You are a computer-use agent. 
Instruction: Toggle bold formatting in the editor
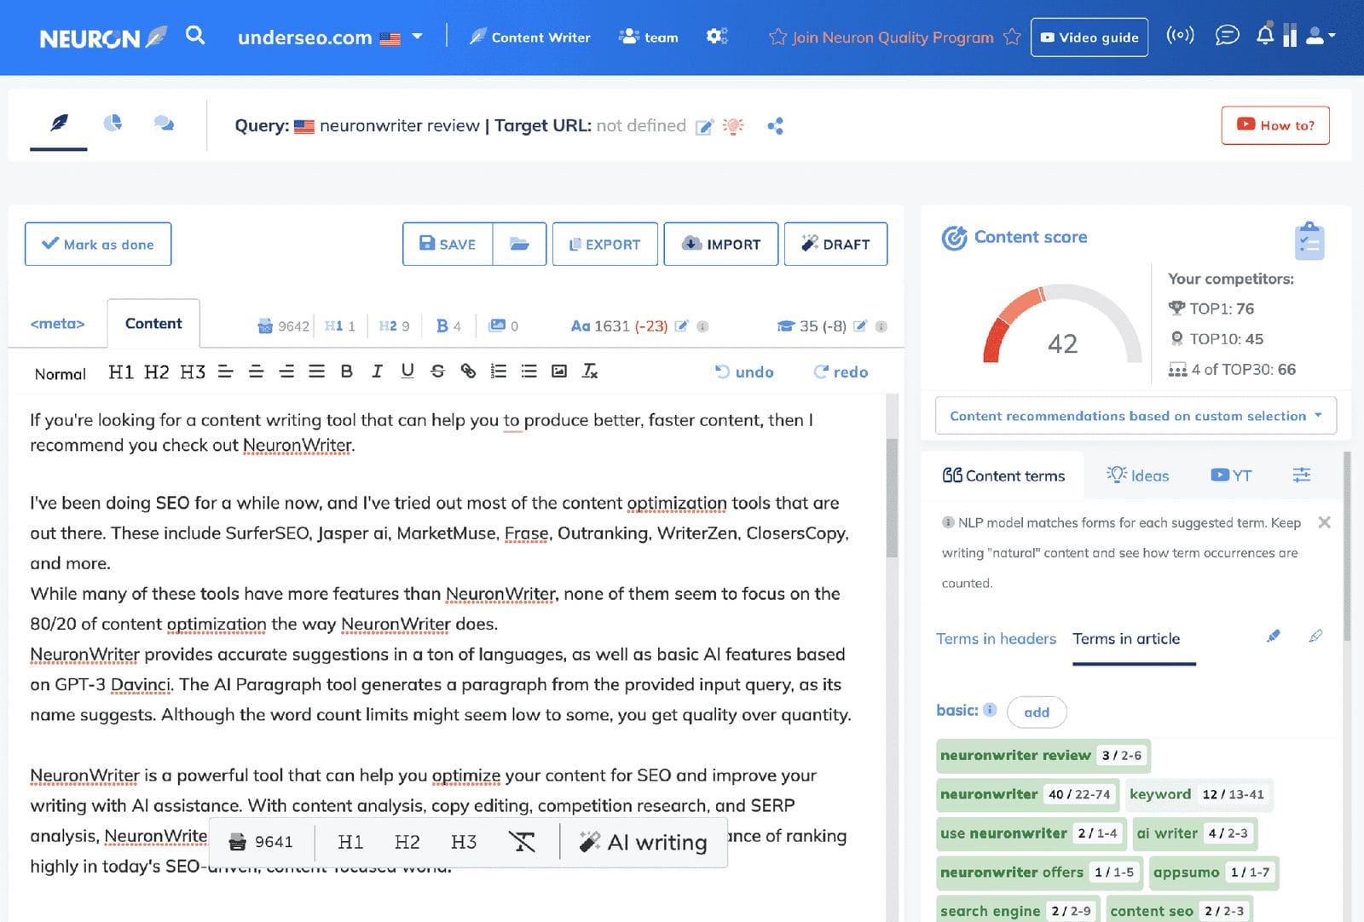tap(346, 372)
